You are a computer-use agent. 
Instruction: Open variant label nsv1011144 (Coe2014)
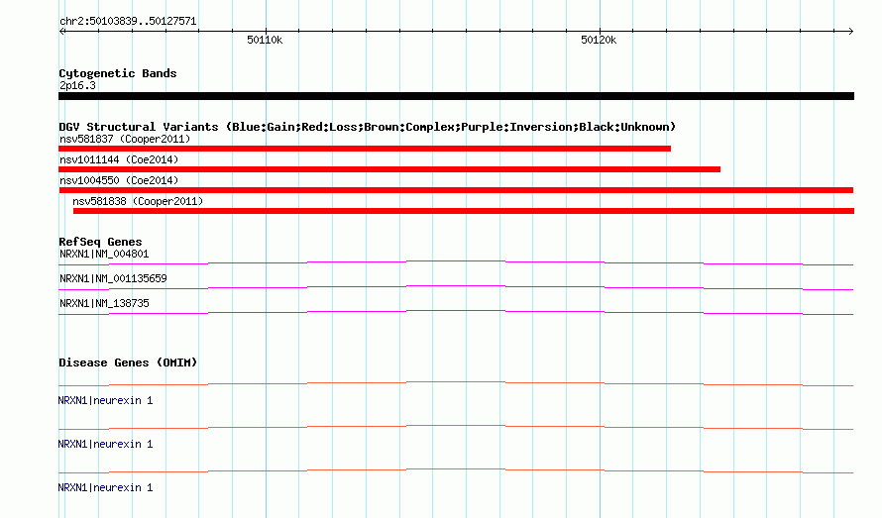pyautogui.click(x=119, y=159)
